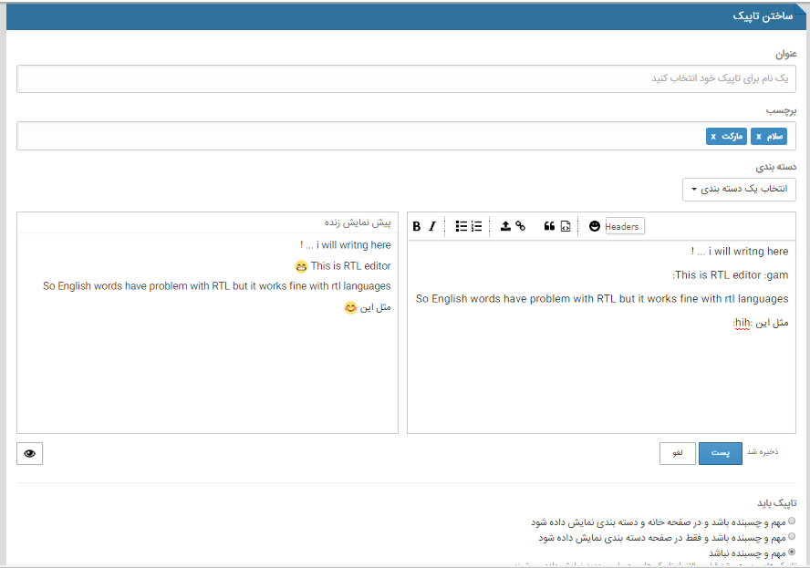Click the blushing emoji in live preview
Viewport: 810px width, 568px height.
point(350,308)
